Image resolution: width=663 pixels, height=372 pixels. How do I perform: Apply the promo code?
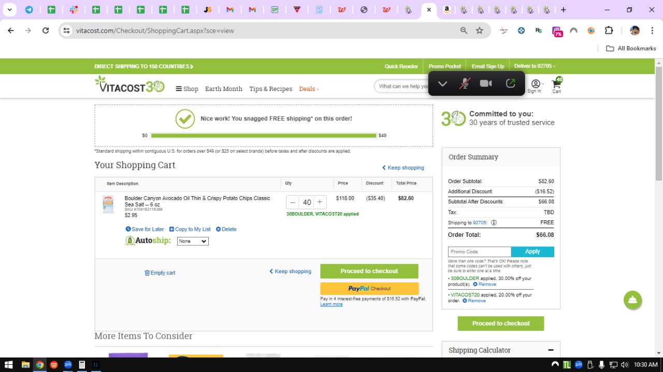(x=532, y=251)
